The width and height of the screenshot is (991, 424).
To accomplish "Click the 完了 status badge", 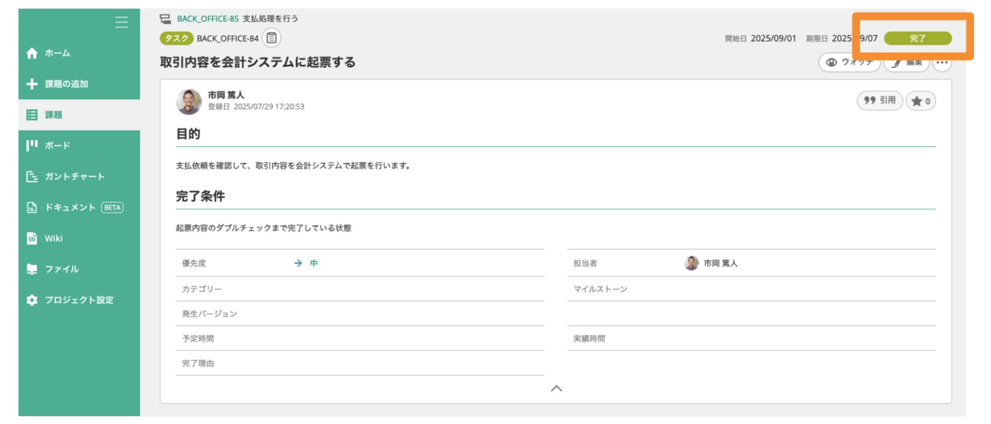I will pos(918,38).
